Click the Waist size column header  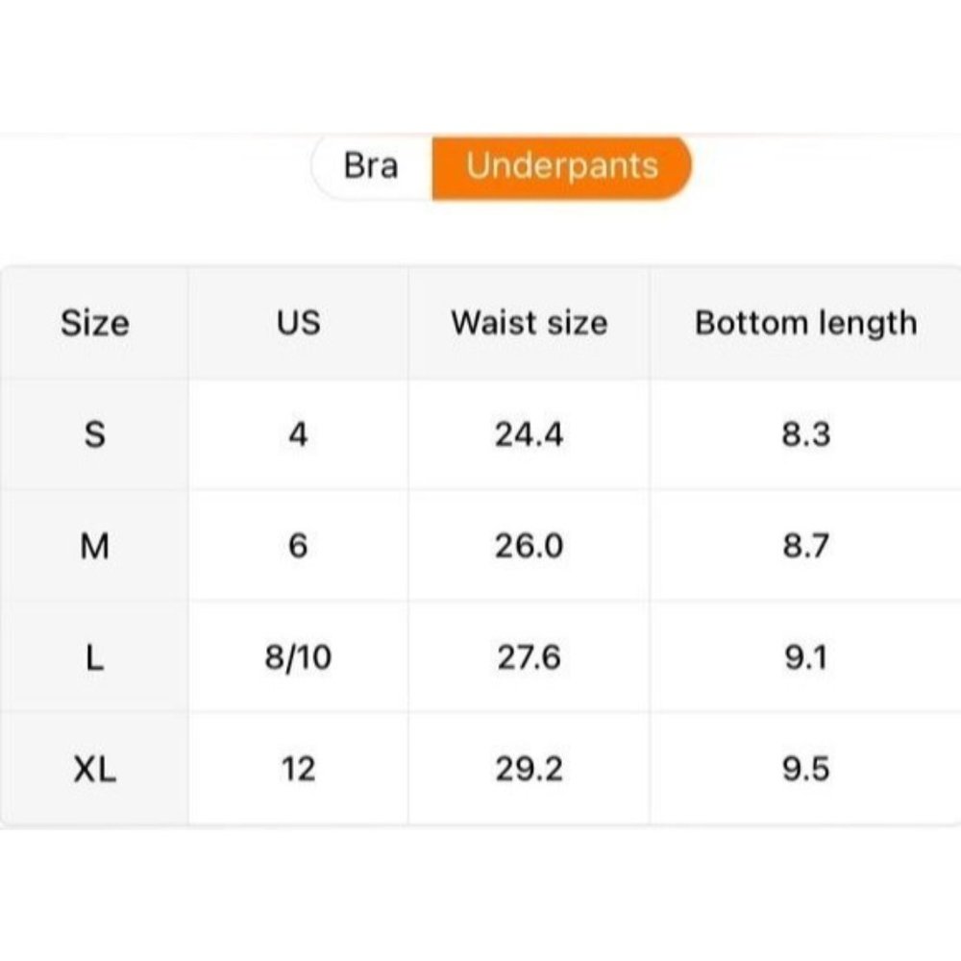tap(530, 323)
